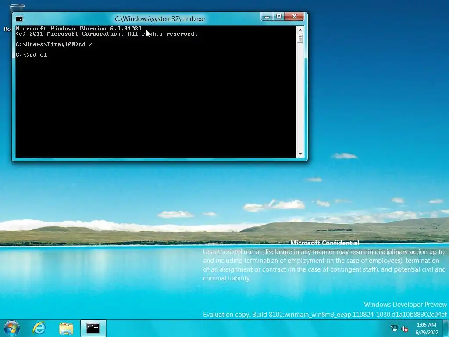Click the muted volume tray icon
The height and width of the screenshot is (337, 449).
tap(405, 329)
